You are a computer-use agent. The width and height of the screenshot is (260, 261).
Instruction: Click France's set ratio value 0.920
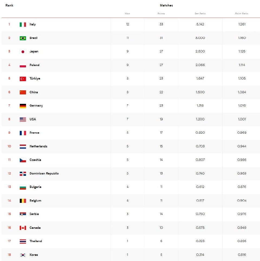point(200,133)
